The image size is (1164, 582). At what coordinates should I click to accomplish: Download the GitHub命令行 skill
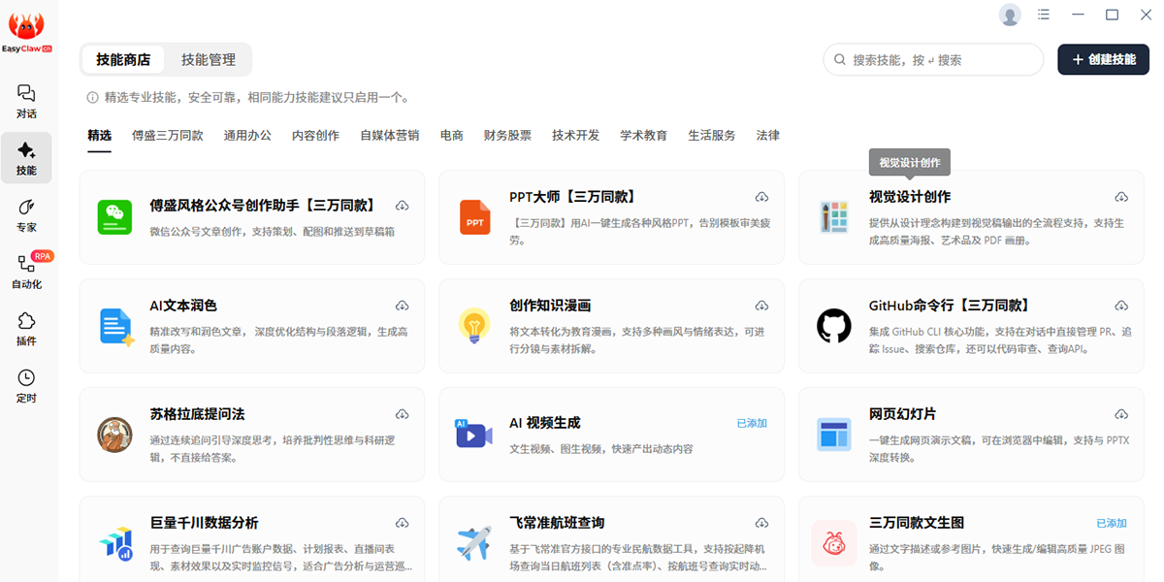point(1121,306)
